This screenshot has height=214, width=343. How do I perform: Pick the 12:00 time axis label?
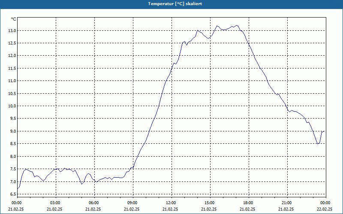171,203
